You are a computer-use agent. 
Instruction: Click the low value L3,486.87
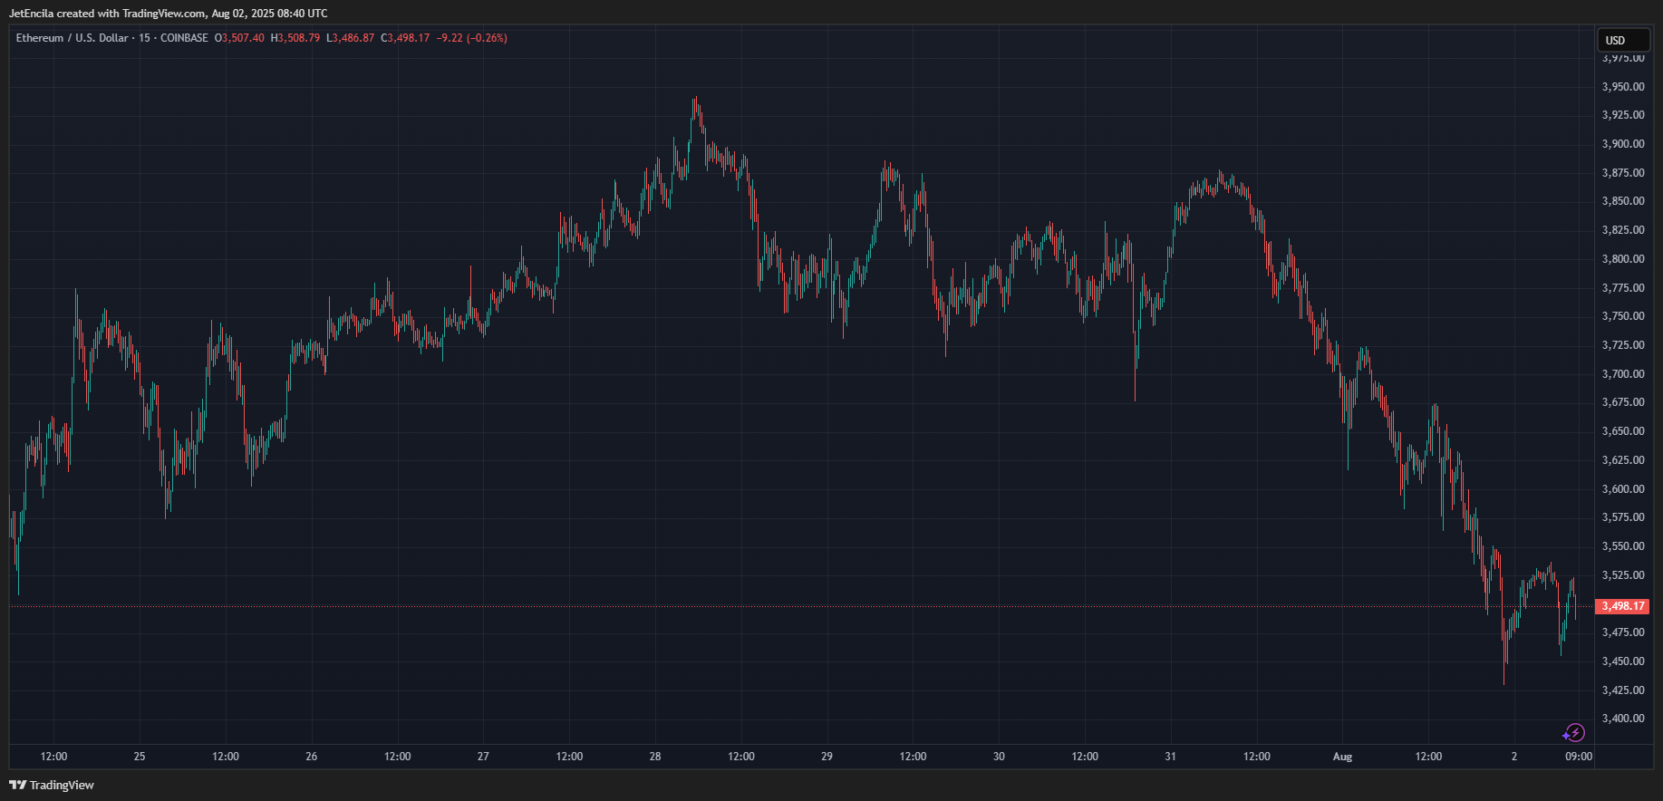click(x=351, y=38)
